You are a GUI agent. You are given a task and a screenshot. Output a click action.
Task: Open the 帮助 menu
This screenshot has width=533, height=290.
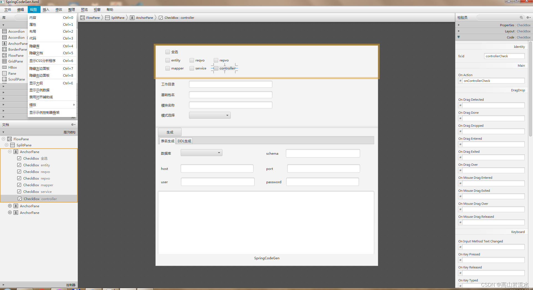110,9
